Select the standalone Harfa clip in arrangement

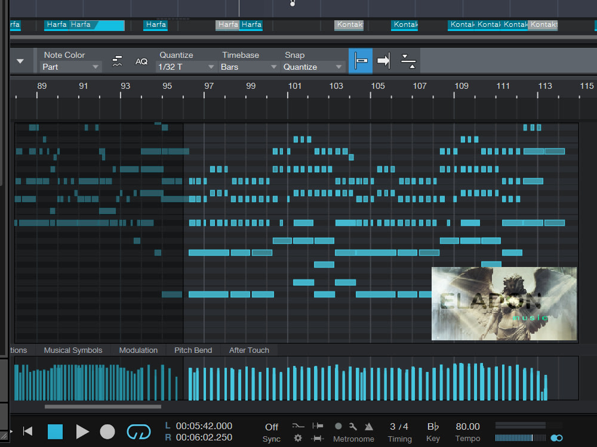[x=155, y=25]
